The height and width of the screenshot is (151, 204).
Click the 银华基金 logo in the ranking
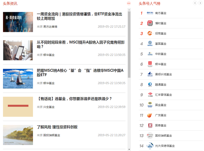[150, 64]
